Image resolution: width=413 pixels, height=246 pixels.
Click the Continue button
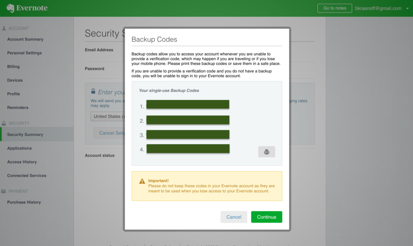click(266, 217)
